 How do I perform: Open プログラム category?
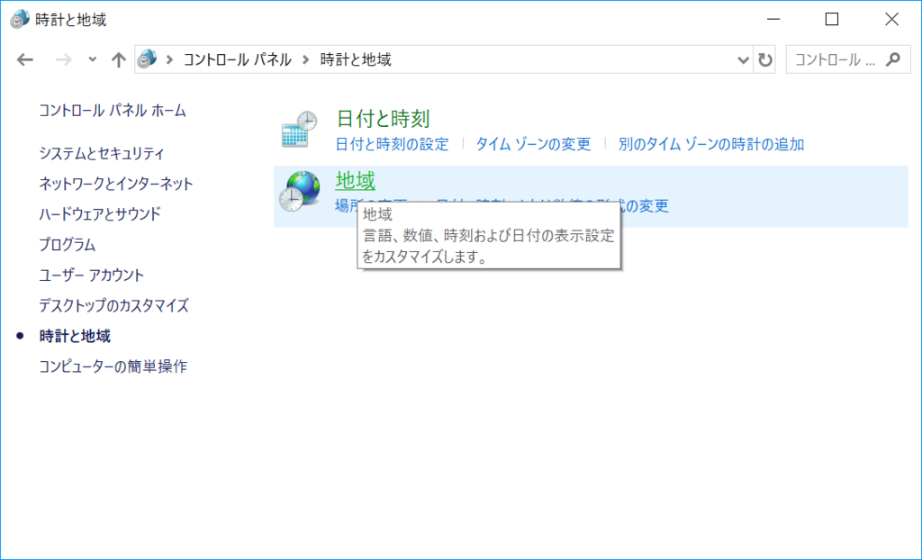(x=67, y=245)
